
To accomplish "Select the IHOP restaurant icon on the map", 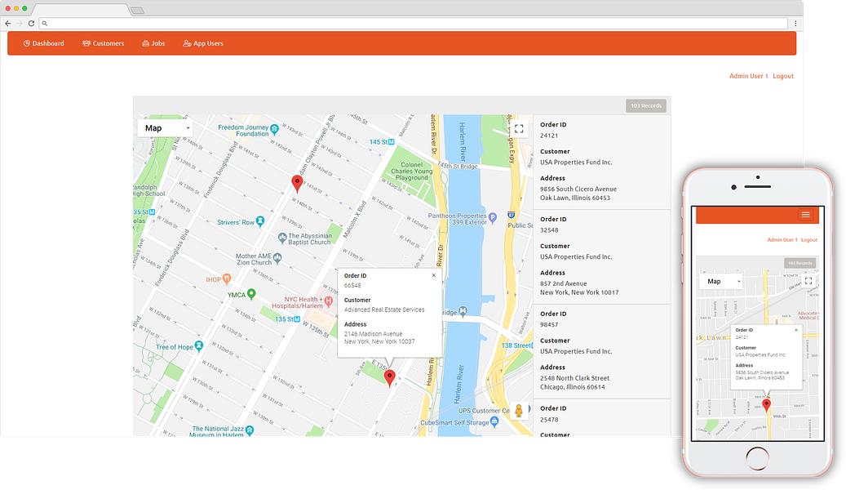I will (x=227, y=278).
